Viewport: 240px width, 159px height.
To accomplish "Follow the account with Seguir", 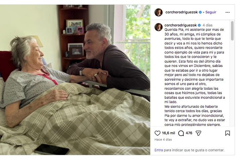I will (211, 12).
